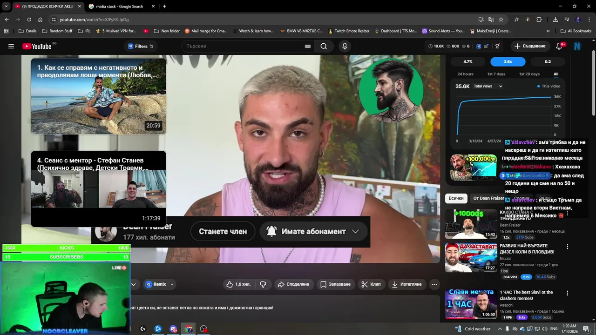Go to YouTube home via logo
The height and width of the screenshot is (335, 596).
tap(37, 46)
